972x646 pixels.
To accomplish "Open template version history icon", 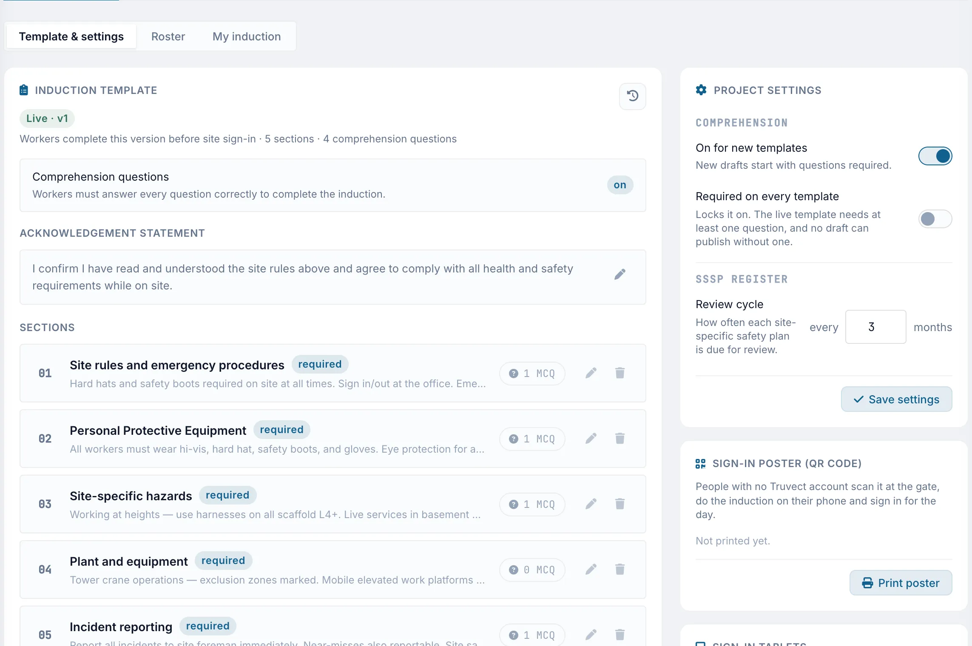I will (632, 96).
